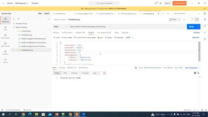Screen dimensions: 208x117
Task: Open the Save button arrow dropdown
Action: coord(179,19)
